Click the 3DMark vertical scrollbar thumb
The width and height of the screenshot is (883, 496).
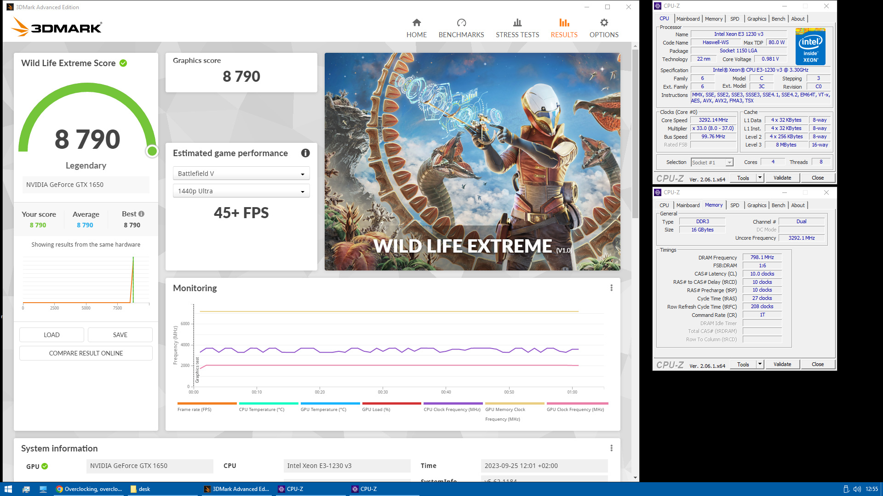click(635, 133)
